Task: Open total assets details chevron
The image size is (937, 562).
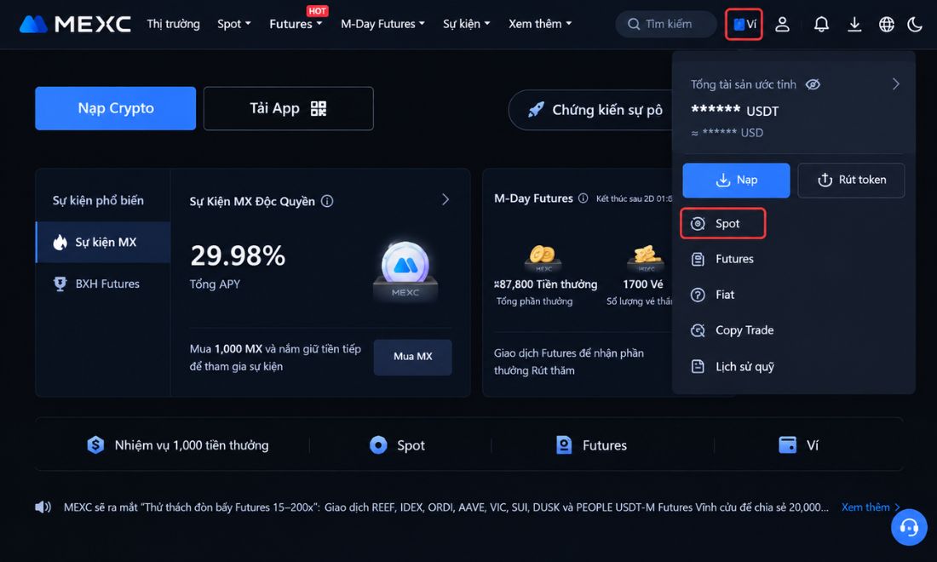Action: tap(896, 84)
